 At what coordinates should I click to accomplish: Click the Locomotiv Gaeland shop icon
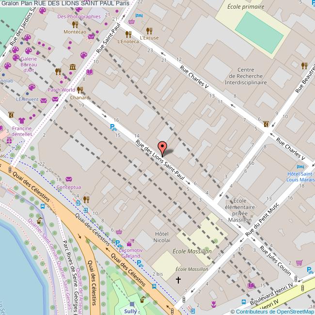point(130,243)
